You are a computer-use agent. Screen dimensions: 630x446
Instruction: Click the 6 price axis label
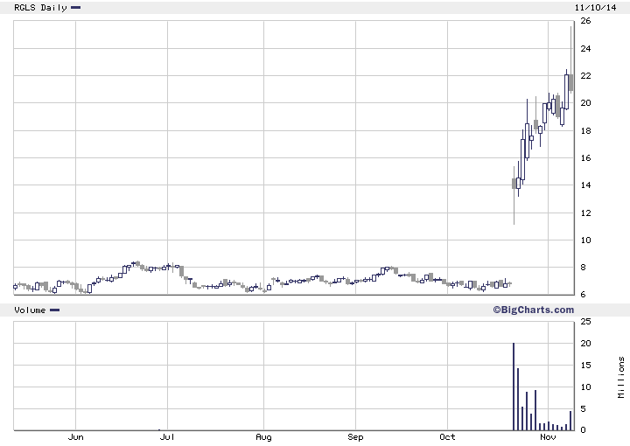click(584, 295)
